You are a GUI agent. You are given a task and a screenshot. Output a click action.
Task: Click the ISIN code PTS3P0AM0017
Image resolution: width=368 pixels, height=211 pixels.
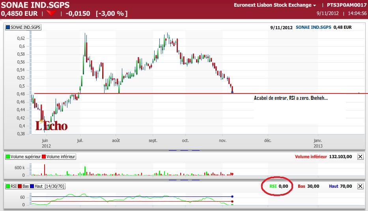(346, 5)
